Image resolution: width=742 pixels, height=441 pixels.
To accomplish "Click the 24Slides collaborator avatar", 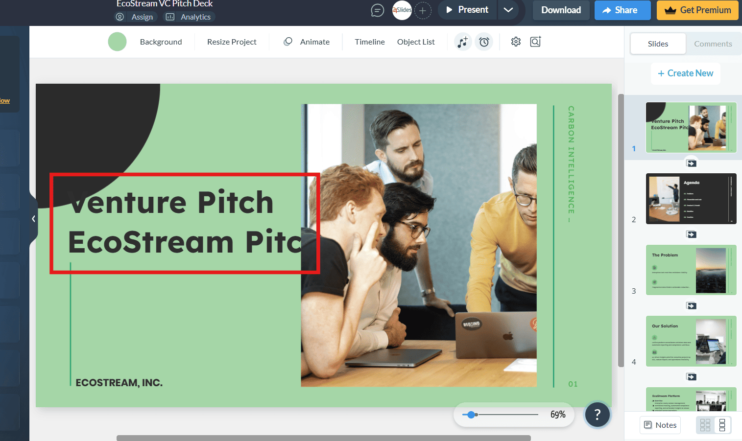I will click(402, 10).
